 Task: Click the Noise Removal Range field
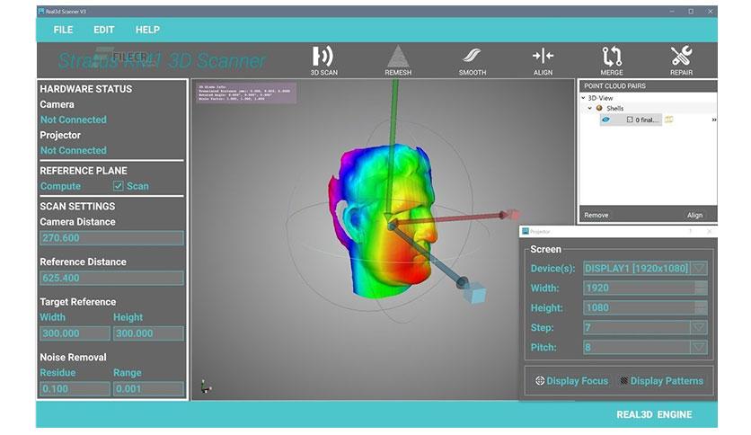click(x=148, y=389)
